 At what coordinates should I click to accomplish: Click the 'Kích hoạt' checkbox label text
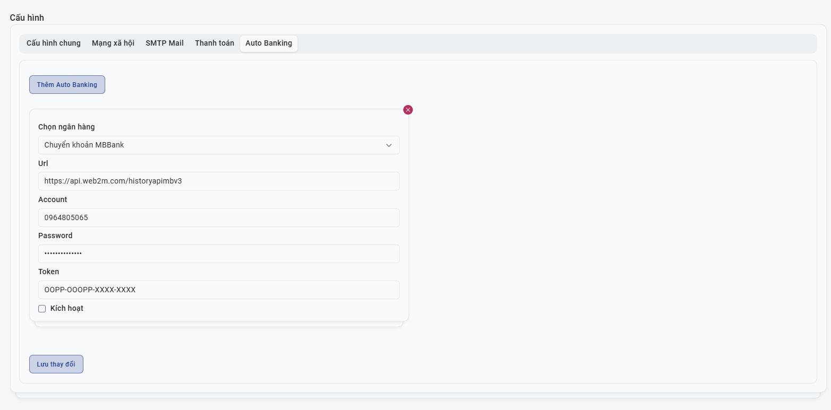point(66,309)
